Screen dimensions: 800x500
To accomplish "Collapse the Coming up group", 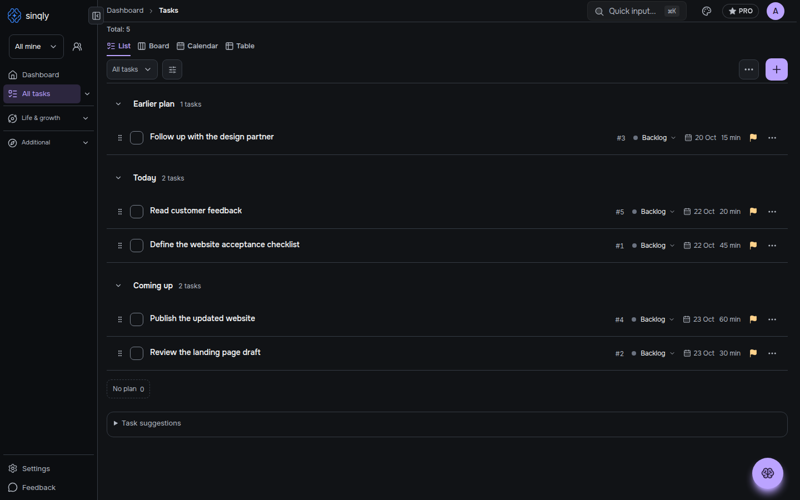I will click(x=118, y=286).
